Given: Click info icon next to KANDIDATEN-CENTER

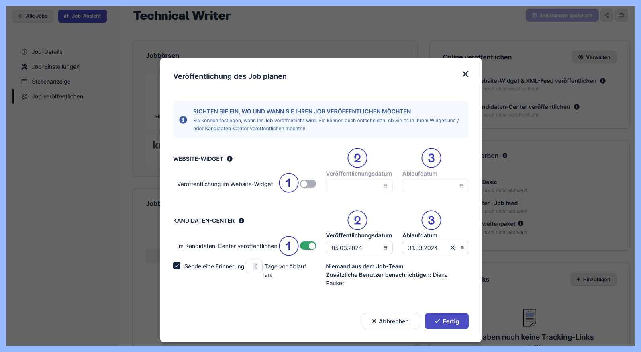Looking at the screenshot, I should click(x=241, y=221).
